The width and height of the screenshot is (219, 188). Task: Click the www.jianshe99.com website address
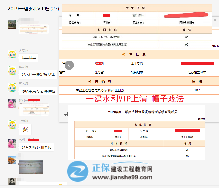pos(122,177)
